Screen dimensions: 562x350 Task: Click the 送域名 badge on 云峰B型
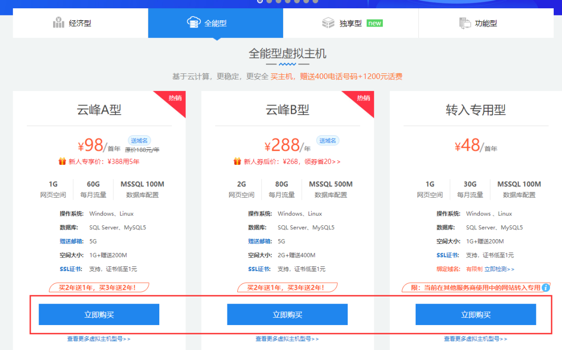coord(328,140)
